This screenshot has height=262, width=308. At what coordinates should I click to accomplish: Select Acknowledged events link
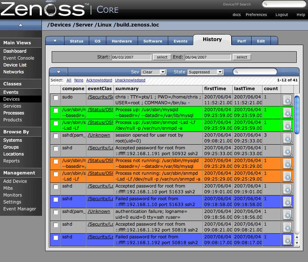(x=99, y=80)
